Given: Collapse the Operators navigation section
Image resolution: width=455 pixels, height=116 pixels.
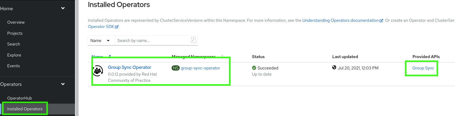Looking at the screenshot, I should click(63, 84).
